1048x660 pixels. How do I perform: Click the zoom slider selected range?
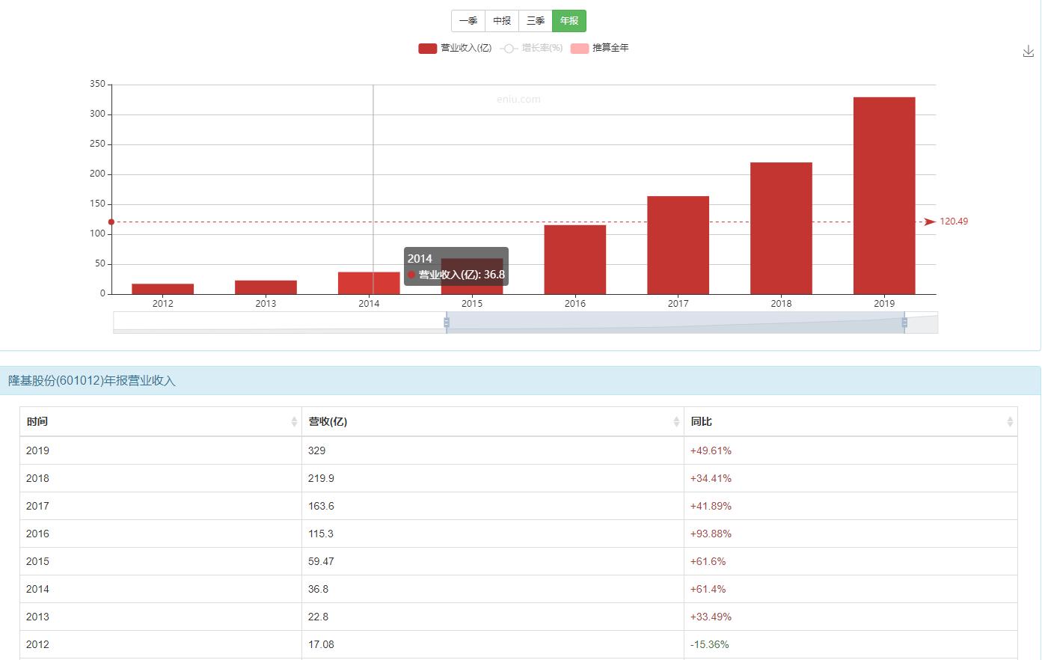[x=675, y=323]
